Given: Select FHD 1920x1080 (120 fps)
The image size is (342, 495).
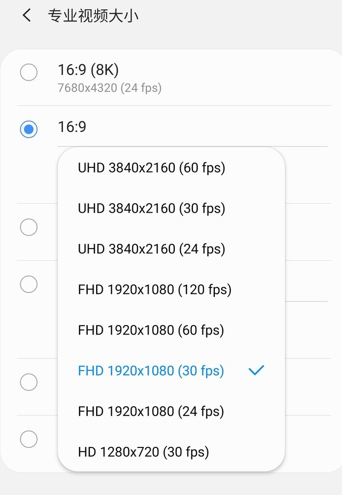Looking at the screenshot, I should 154,290.
